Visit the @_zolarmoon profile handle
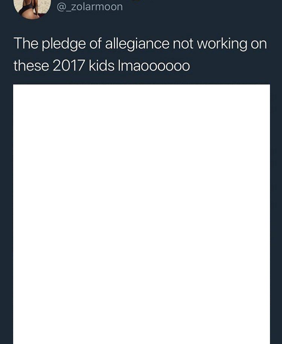 click(x=89, y=7)
